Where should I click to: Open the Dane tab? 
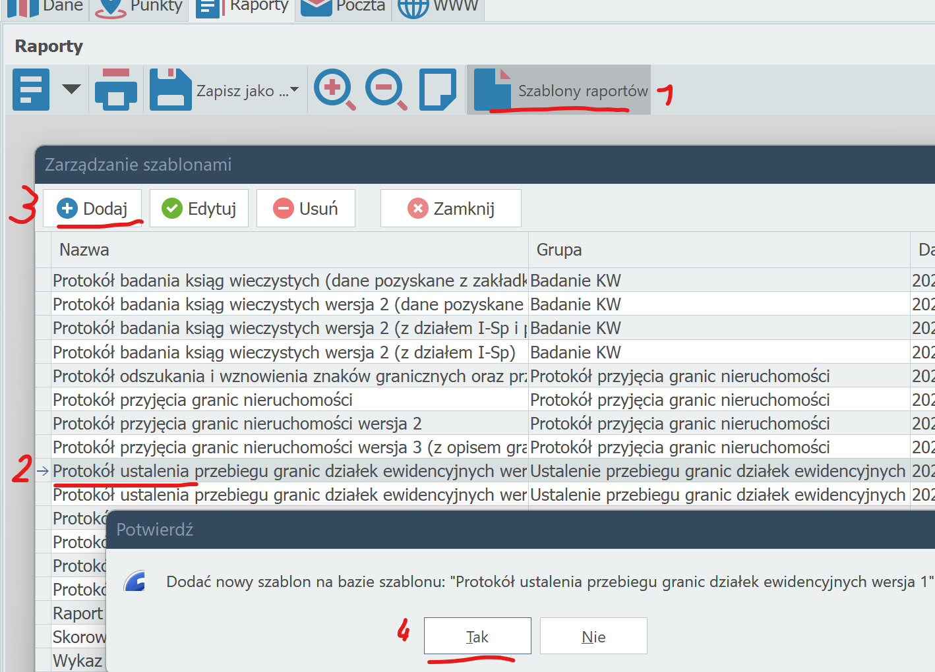[44, 8]
